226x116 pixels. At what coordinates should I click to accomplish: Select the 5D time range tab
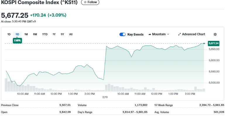coord(17,34)
